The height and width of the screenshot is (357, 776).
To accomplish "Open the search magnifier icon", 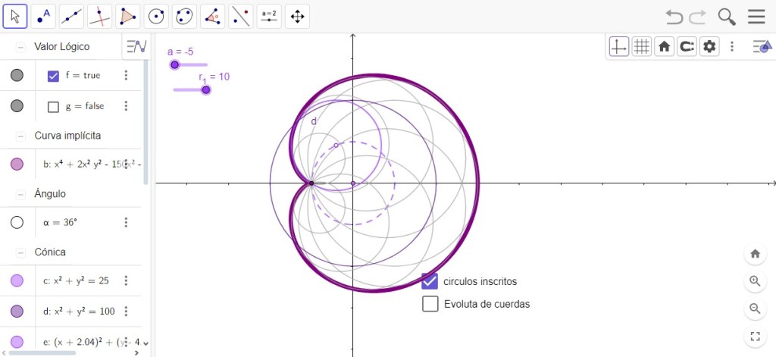I will click(727, 17).
